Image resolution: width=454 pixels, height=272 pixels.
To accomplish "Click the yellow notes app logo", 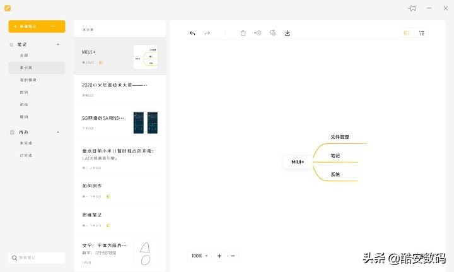I will (x=8, y=8).
